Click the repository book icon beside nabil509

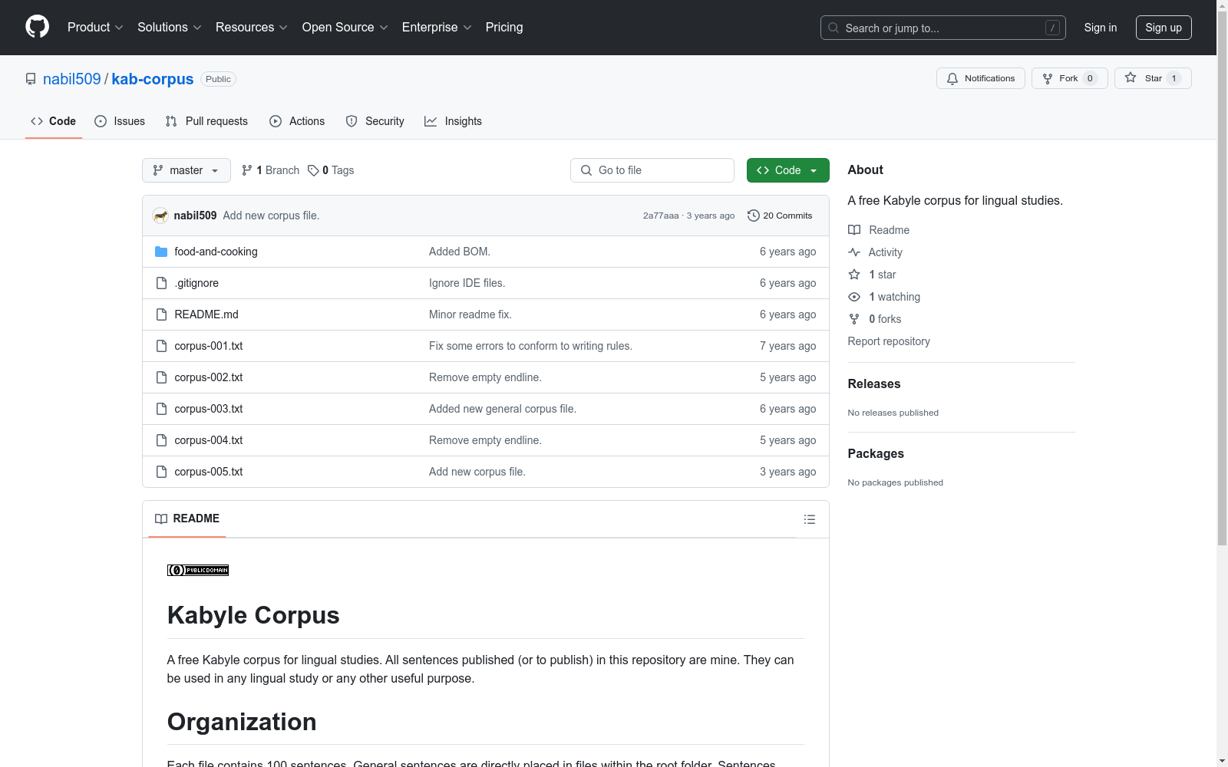coord(31,79)
